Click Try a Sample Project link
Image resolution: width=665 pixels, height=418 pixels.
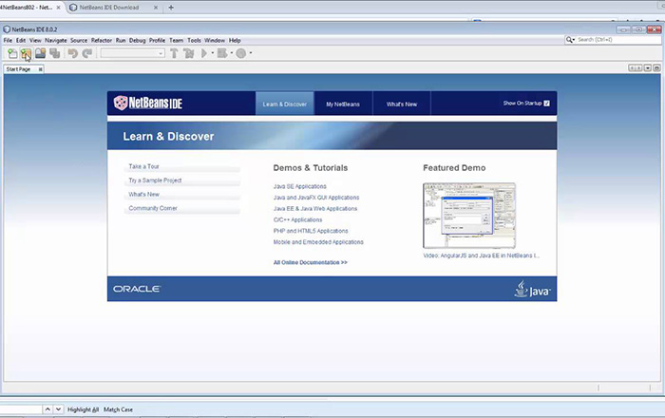(x=155, y=180)
